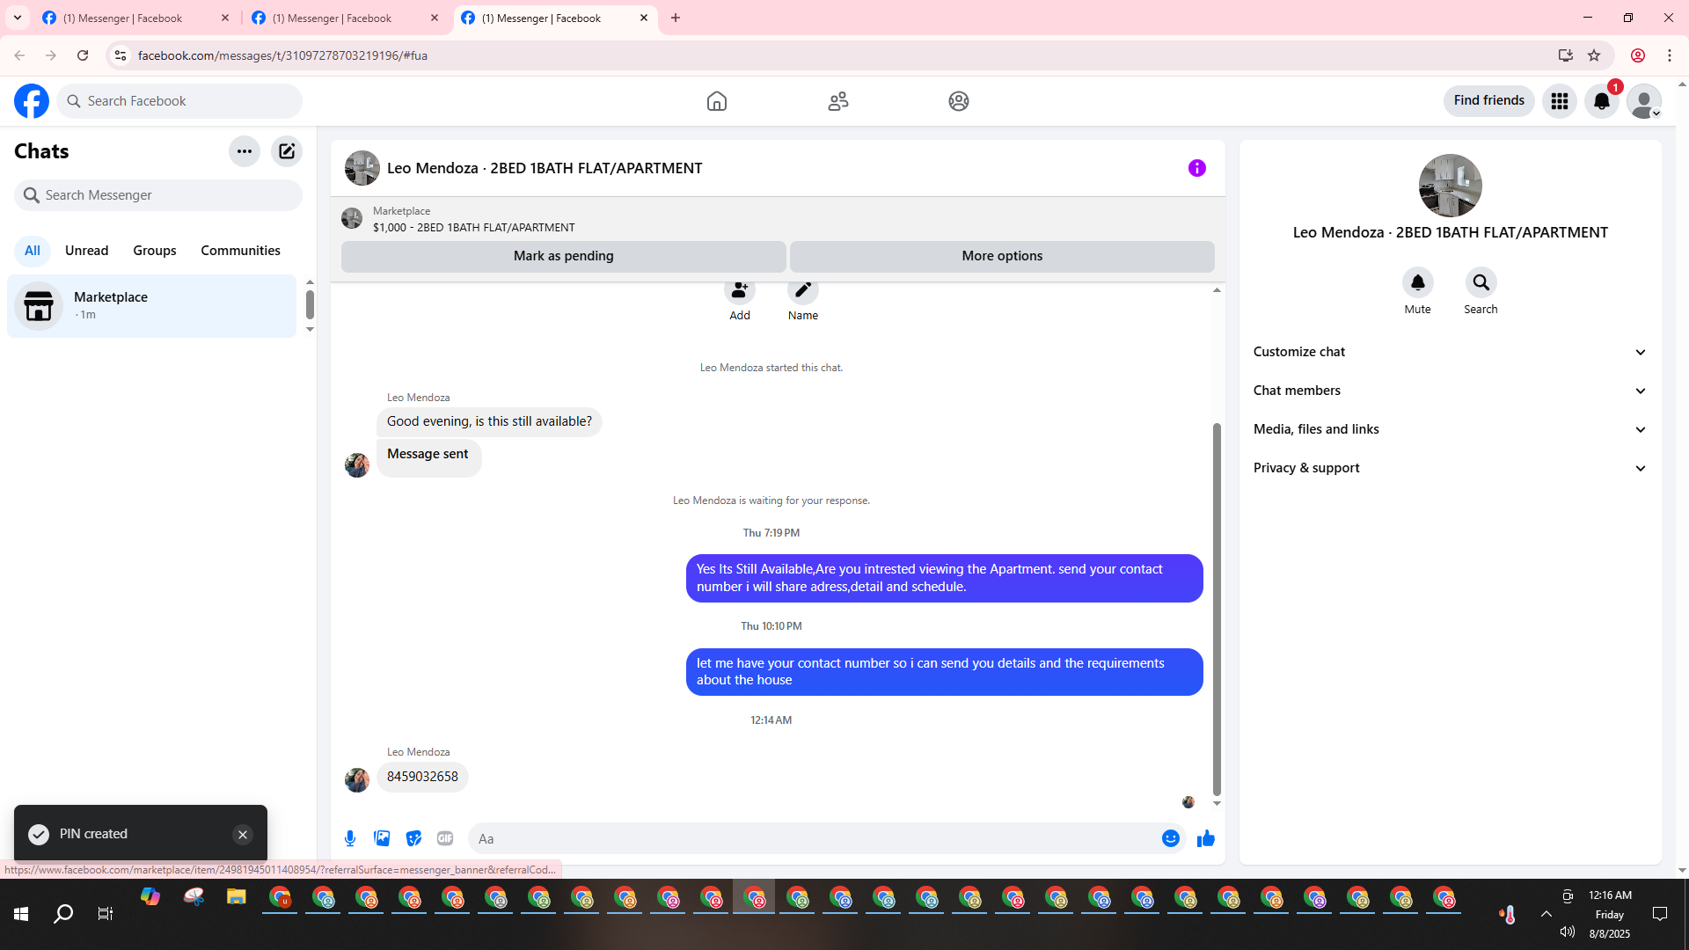Viewport: 1689px width, 950px height.
Task: Open the emoji picker in message box
Action: click(1170, 838)
